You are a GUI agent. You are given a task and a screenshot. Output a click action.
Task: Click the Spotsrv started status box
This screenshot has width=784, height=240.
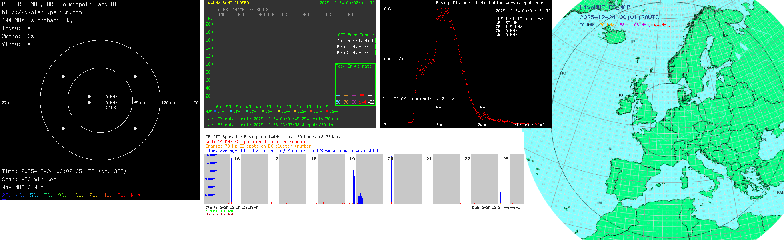pos(355,41)
